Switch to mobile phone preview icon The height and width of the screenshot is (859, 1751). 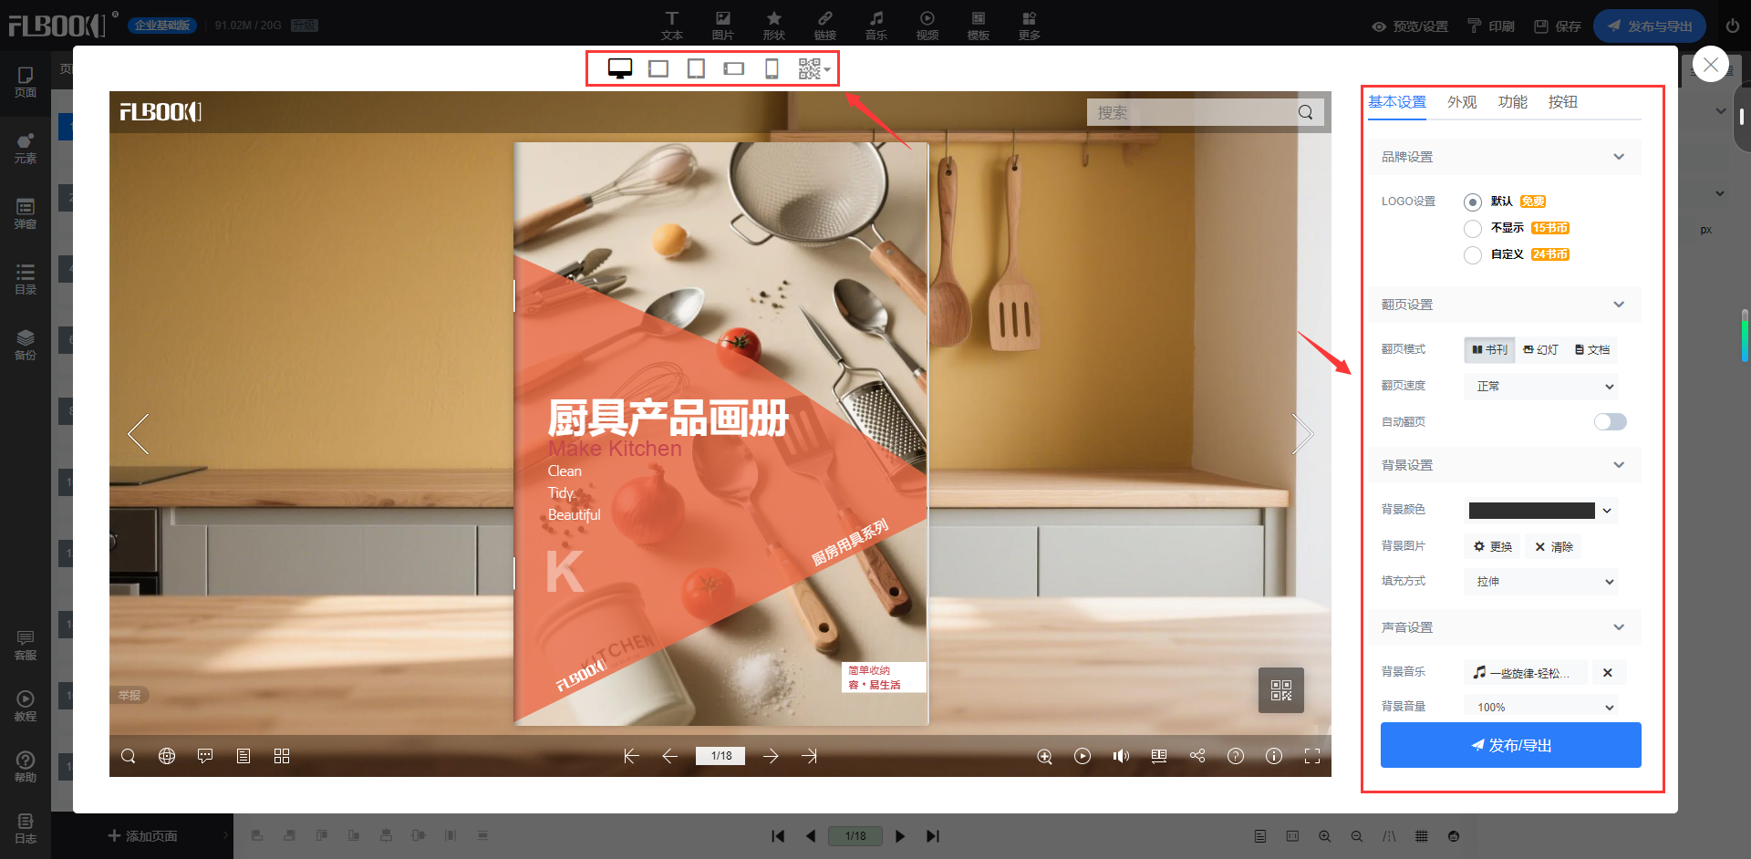pos(772,68)
